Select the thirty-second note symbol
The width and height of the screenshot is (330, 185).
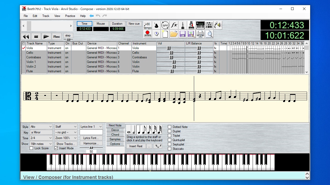click(154, 129)
